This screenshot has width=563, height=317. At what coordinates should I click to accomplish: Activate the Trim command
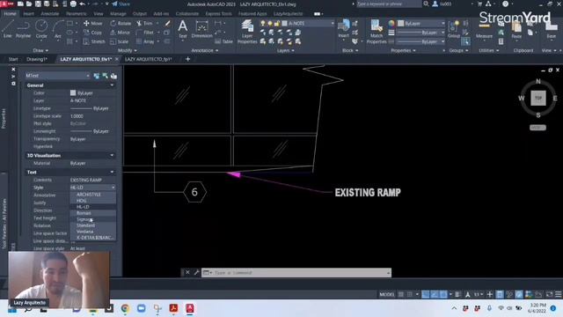click(x=144, y=24)
